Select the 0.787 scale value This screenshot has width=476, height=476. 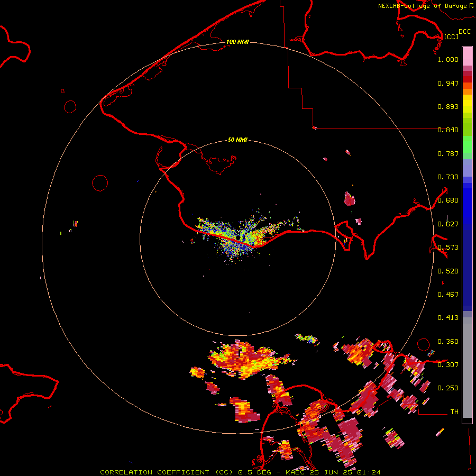[448, 153]
